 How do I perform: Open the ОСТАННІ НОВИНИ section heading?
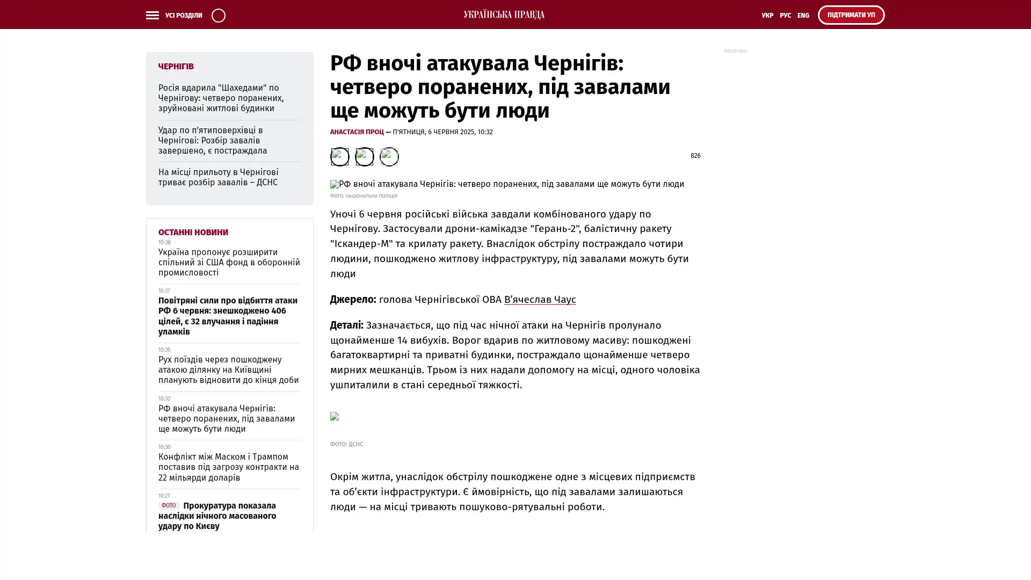pyautogui.click(x=193, y=232)
